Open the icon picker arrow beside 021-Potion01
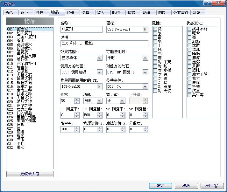Screen dimensions: 227x192 pos(145,29)
